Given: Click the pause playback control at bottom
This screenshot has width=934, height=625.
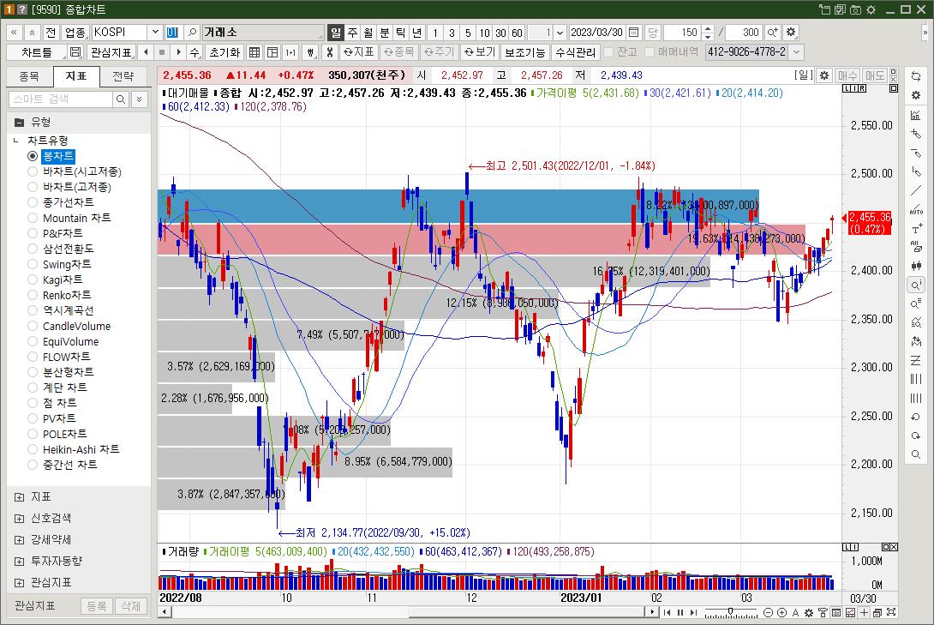Looking at the screenshot, I should click(680, 612).
